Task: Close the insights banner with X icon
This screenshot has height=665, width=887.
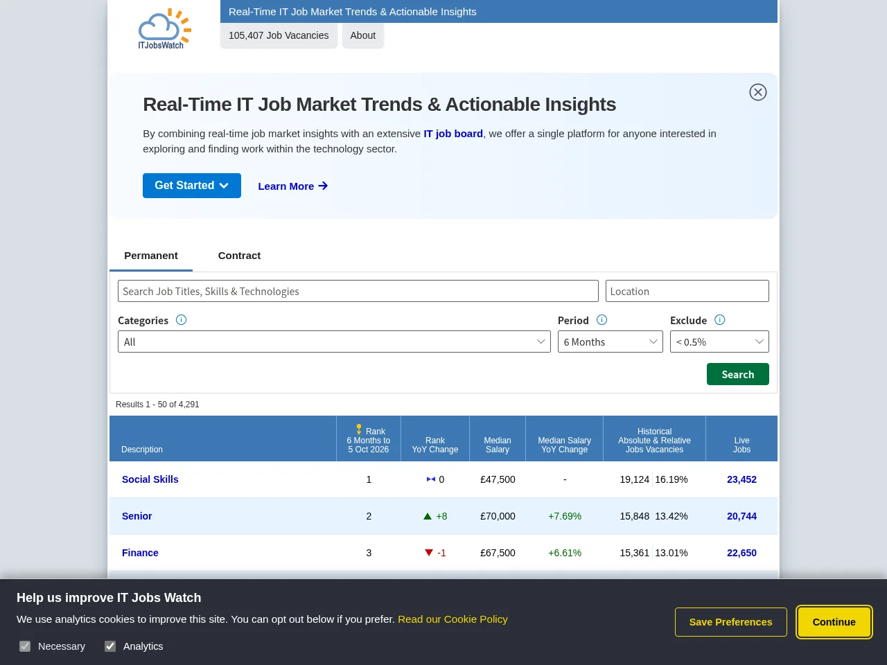Action: point(758,92)
